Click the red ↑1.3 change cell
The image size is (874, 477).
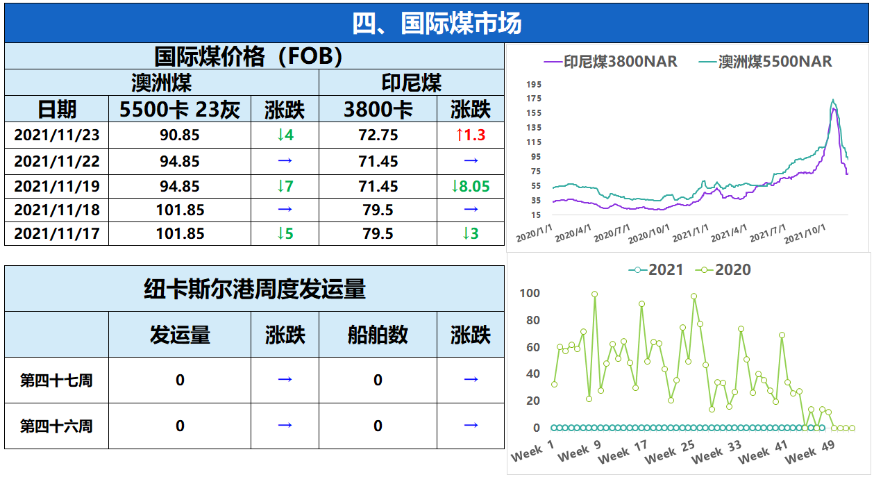pyautogui.click(x=471, y=135)
